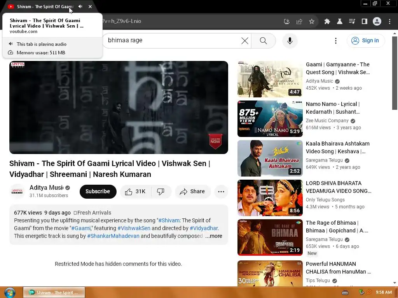This screenshot has width=398, height=298.
Task: Open the Chrome Labs flask icon
Action: click(339, 21)
